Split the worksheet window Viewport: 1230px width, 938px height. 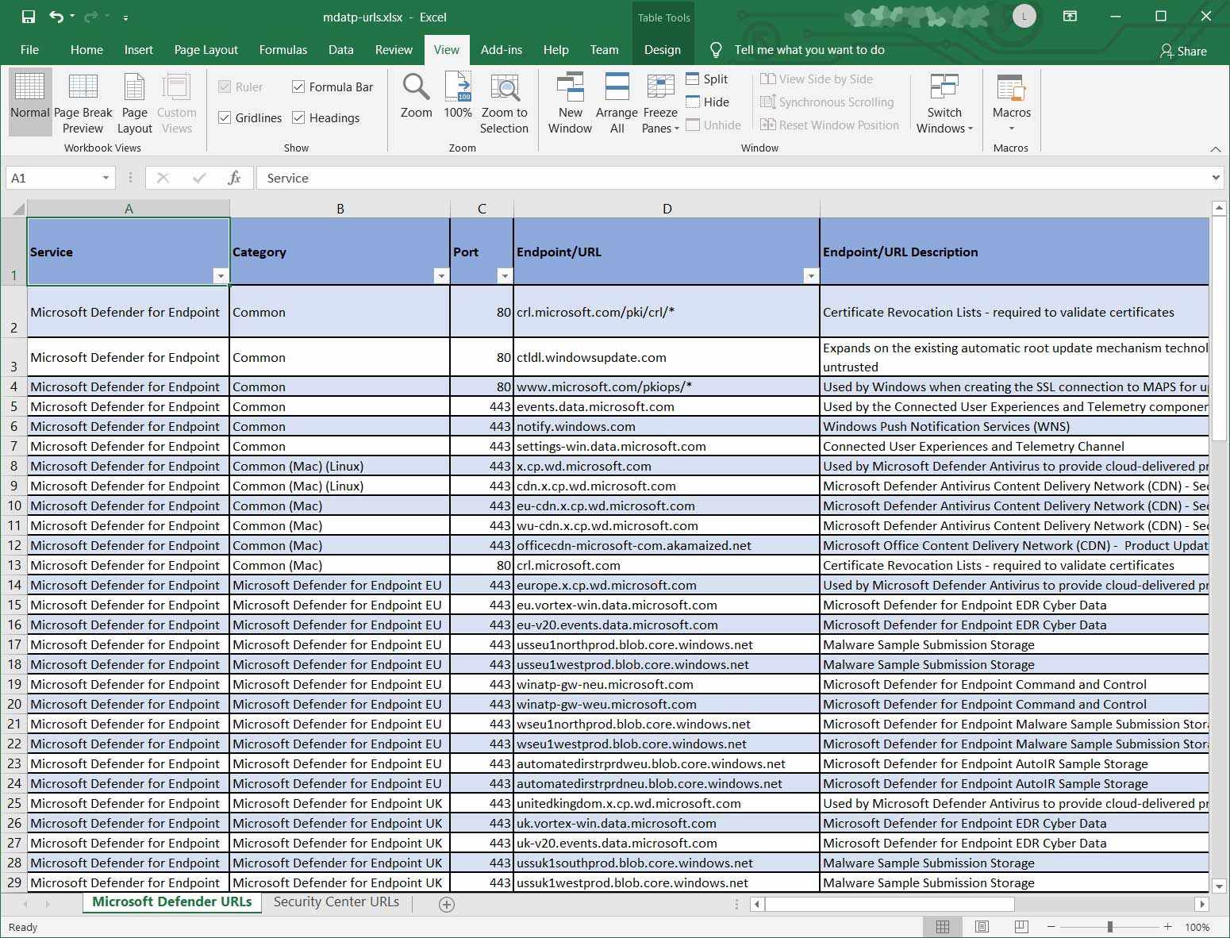706,79
